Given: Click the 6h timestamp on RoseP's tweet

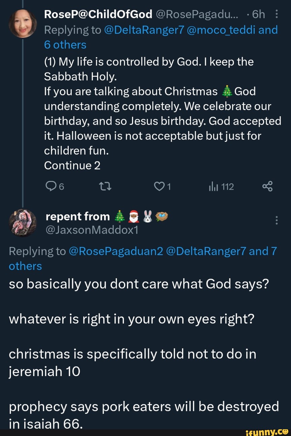Looking at the screenshot, I should (258, 14).
